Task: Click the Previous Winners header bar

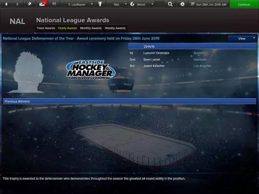Action: tap(129, 101)
